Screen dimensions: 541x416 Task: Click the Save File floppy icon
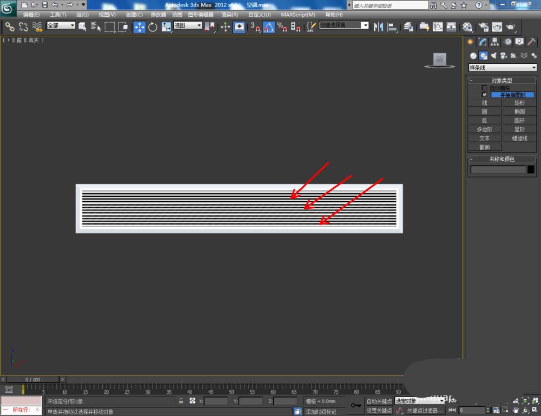click(x=44, y=5)
